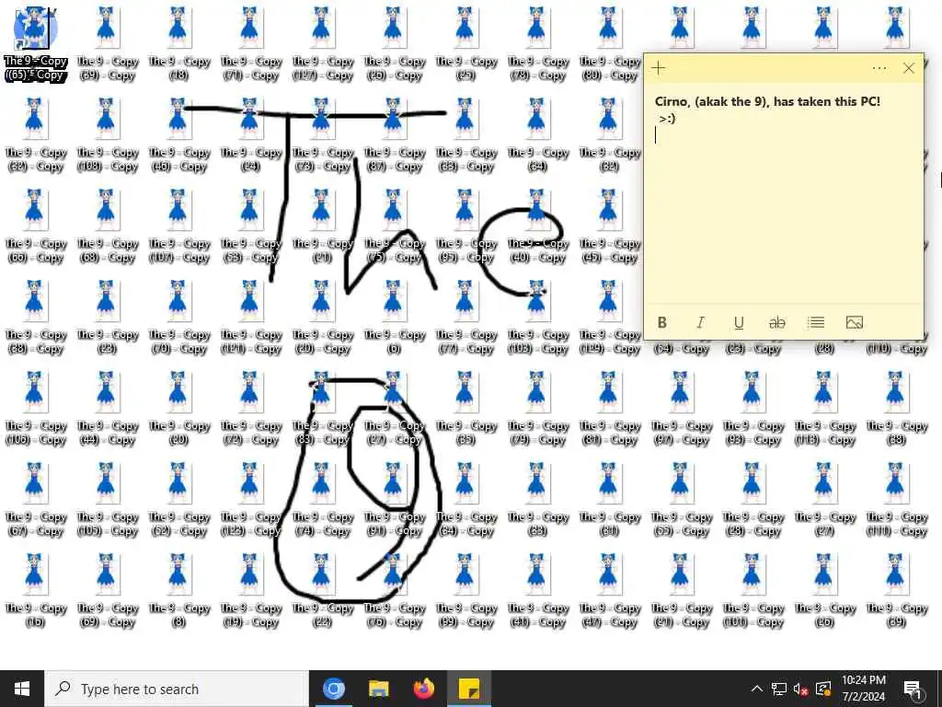Screen dimensions: 942x707
Task: Close the yellow sticky note
Action: click(x=908, y=68)
